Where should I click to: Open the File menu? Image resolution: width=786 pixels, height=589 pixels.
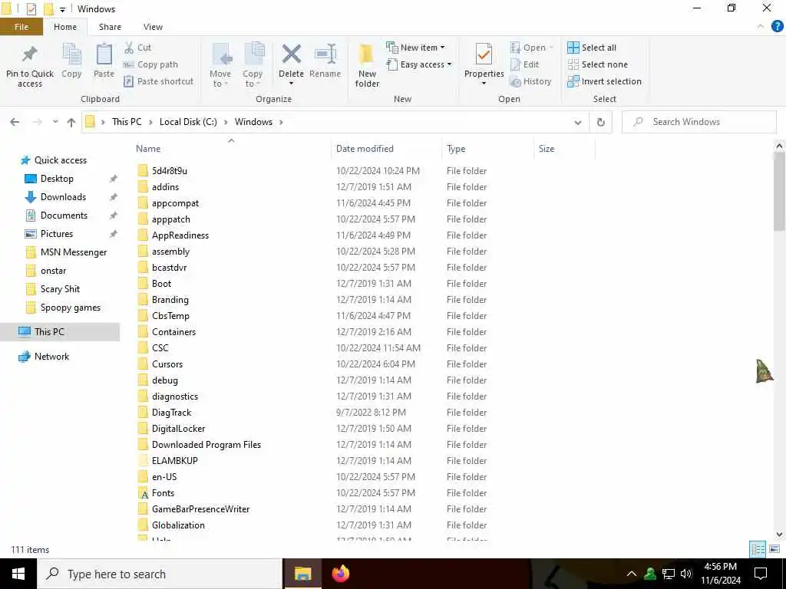pyautogui.click(x=21, y=27)
